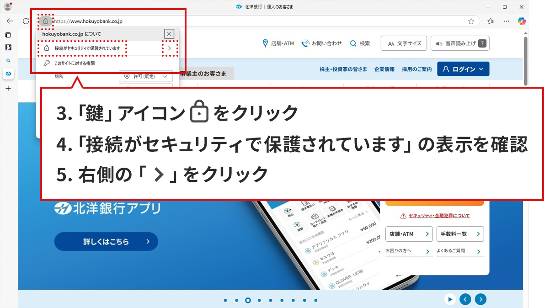Open the ログイン dropdown button
The height and width of the screenshot is (308, 544).
463,69
